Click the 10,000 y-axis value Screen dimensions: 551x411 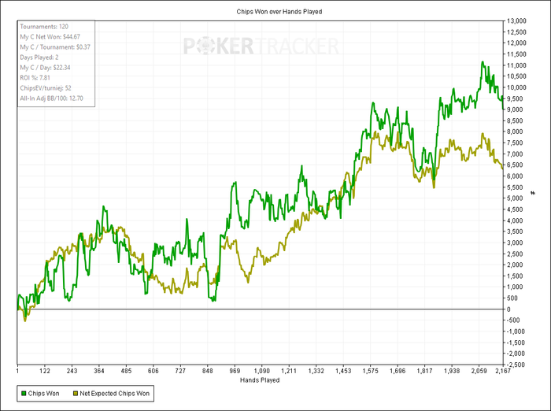(516, 87)
